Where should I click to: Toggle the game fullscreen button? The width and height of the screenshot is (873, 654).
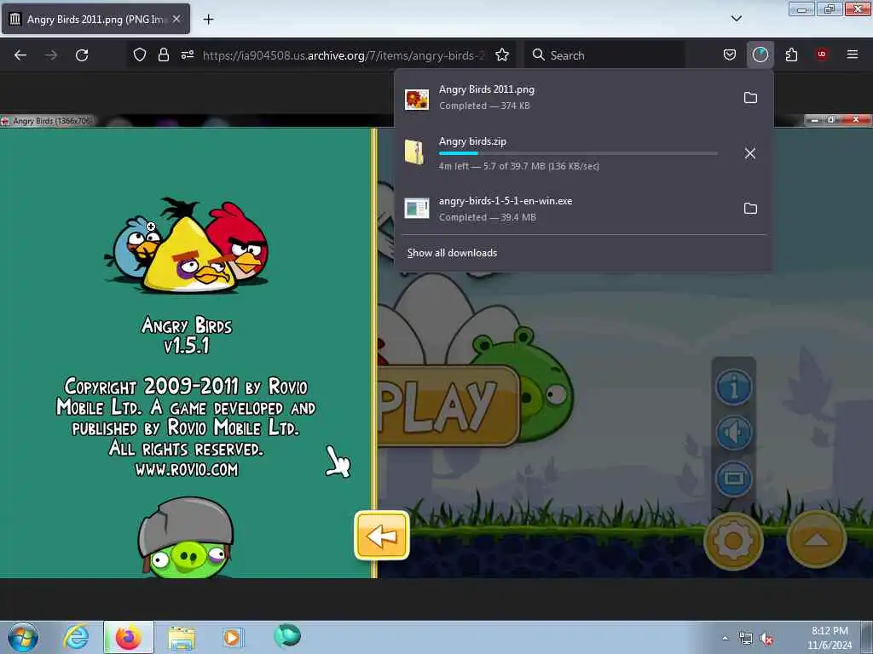pyautogui.click(x=733, y=479)
